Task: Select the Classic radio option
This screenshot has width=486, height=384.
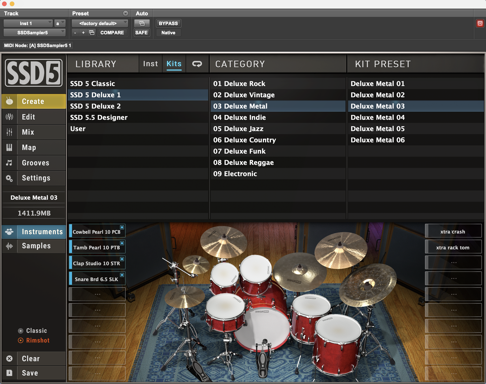Action: [x=21, y=331]
